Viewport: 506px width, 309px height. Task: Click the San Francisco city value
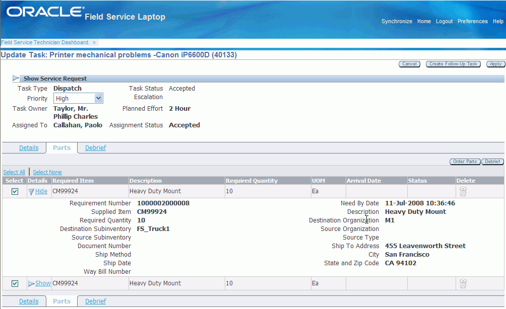[407, 254]
